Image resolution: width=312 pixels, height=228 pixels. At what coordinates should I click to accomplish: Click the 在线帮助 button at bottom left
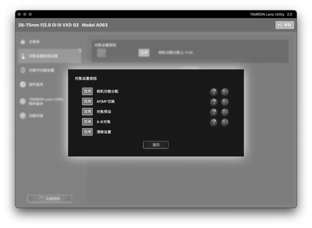click(x=49, y=199)
